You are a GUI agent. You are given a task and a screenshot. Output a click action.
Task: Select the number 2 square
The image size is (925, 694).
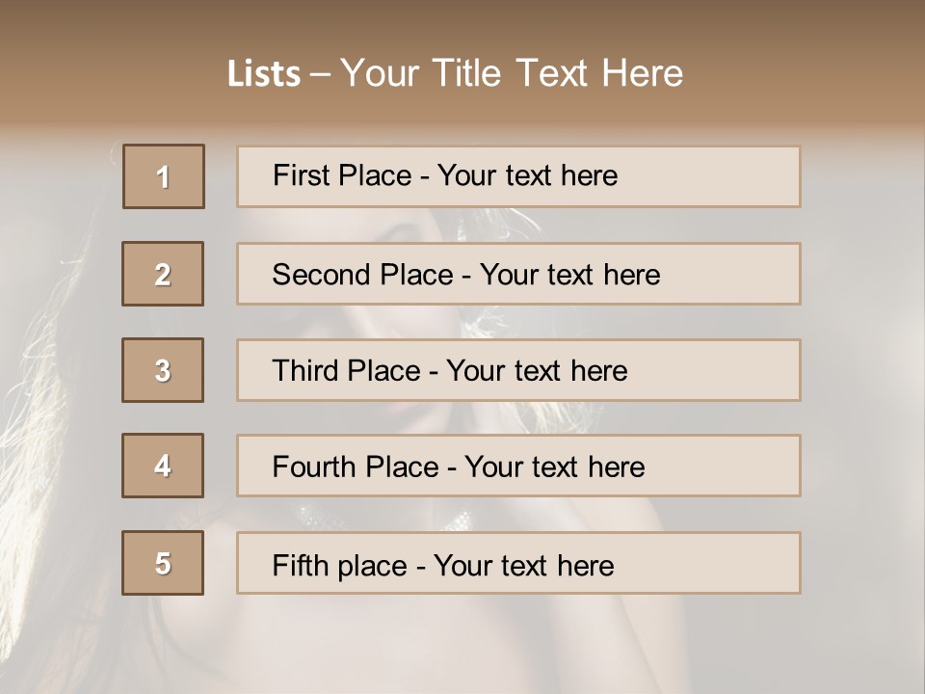click(x=163, y=274)
